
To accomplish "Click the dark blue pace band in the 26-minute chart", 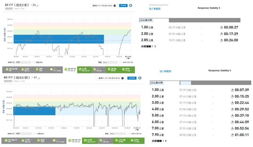I will point(59,39).
